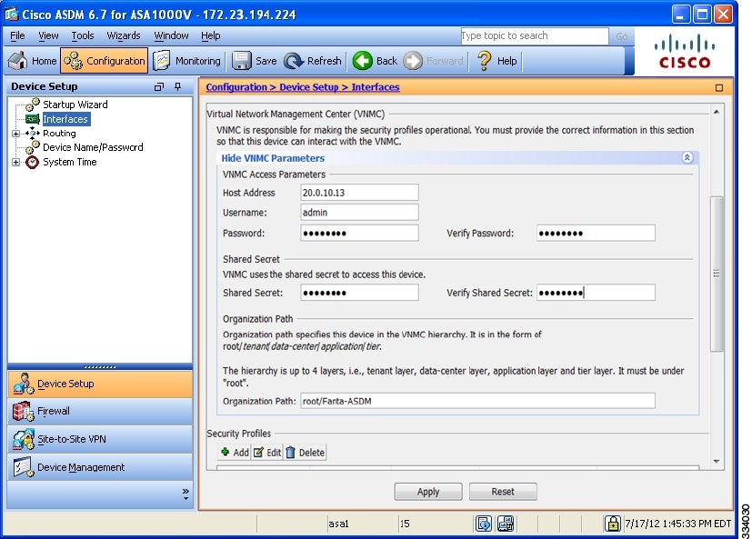Expand the System Time tree node
Screen dimensions: 752x539
pos(15,162)
